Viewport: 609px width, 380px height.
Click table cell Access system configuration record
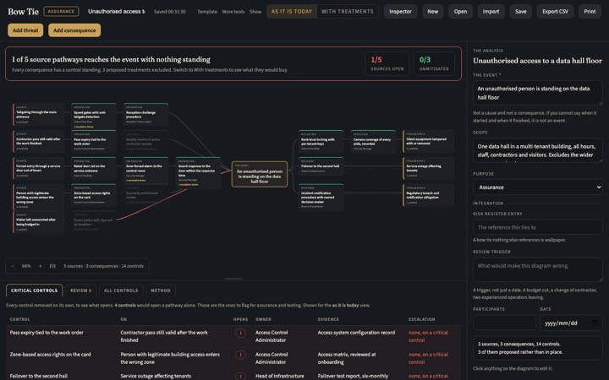pyautogui.click(x=356, y=333)
